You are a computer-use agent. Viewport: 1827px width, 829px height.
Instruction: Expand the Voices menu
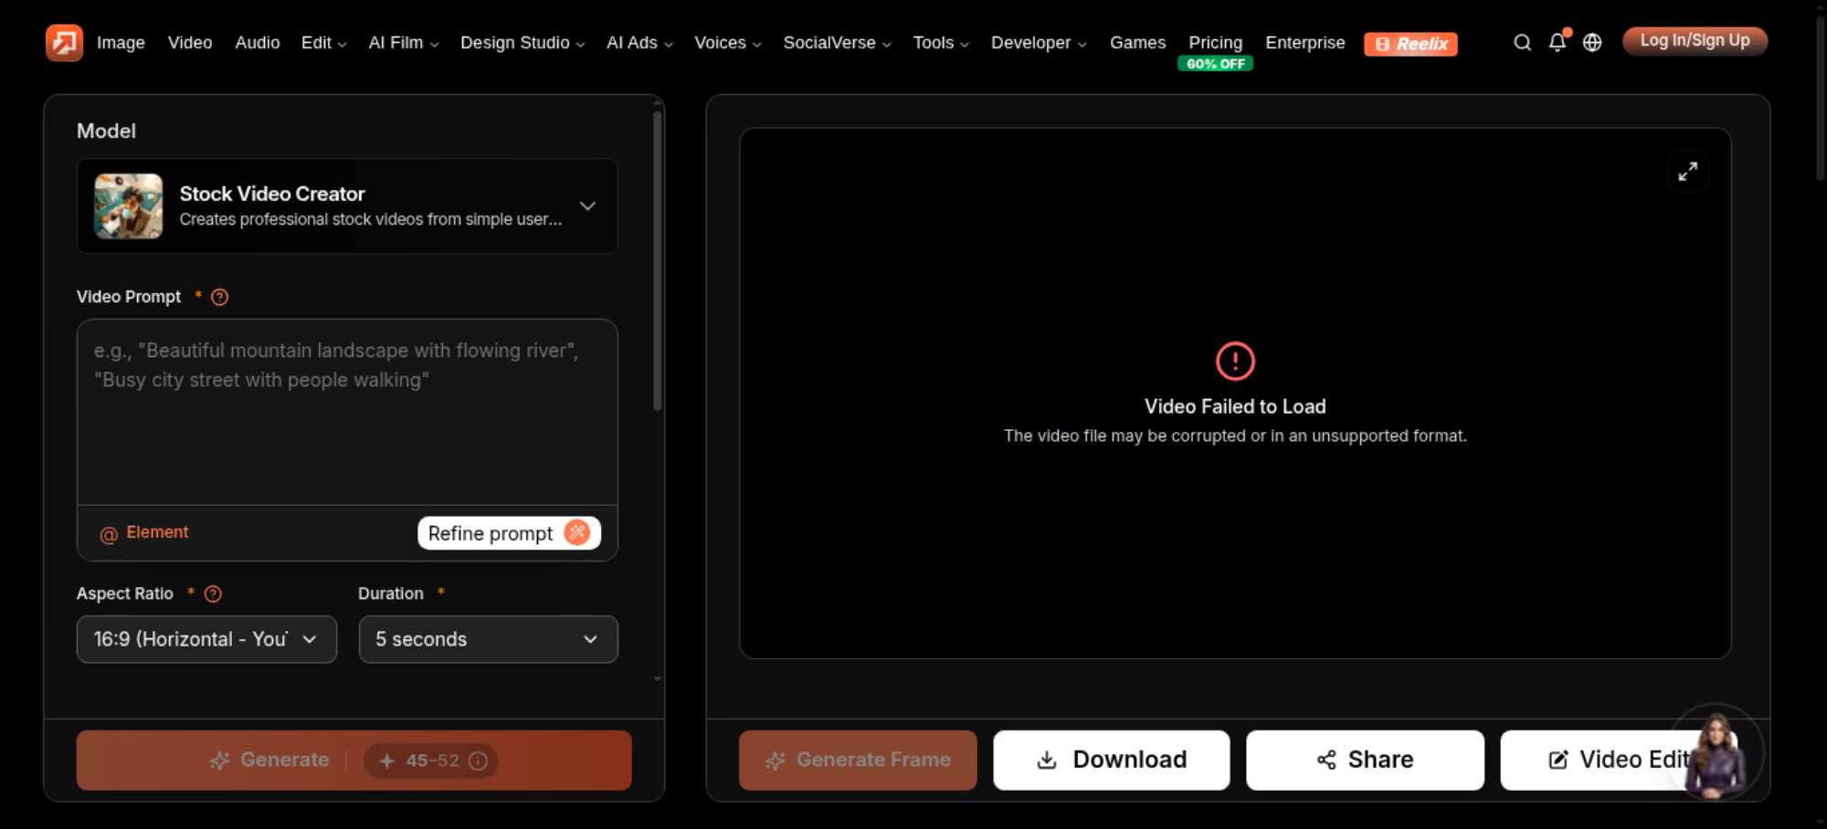727,43
